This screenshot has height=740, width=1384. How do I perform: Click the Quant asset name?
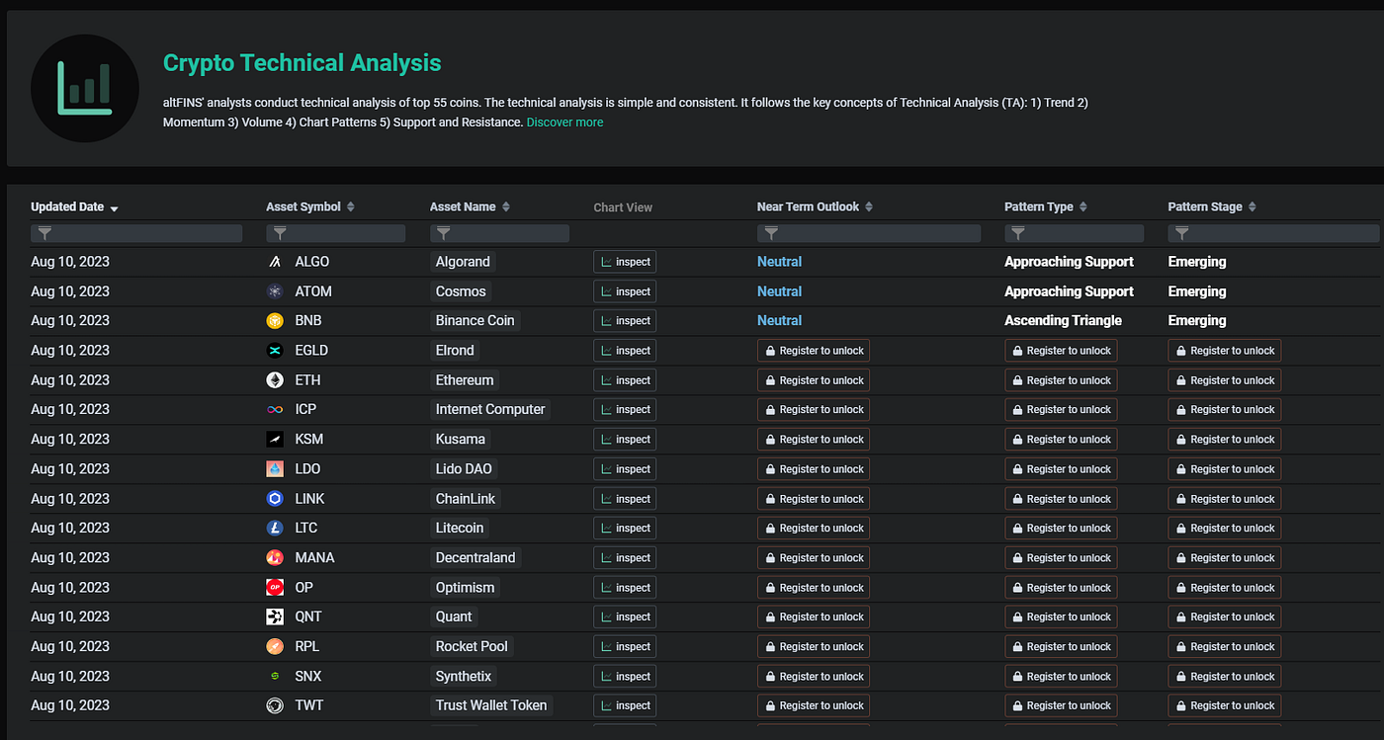(454, 617)
